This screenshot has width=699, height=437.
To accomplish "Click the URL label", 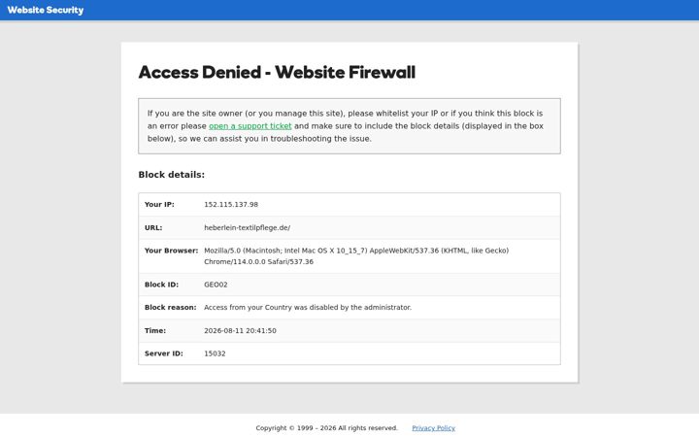I will click(153, 228).
